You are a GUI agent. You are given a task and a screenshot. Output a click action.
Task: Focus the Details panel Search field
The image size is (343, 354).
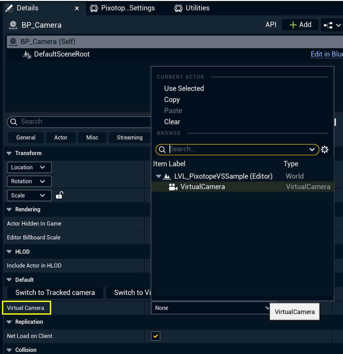tap(79, 122)
